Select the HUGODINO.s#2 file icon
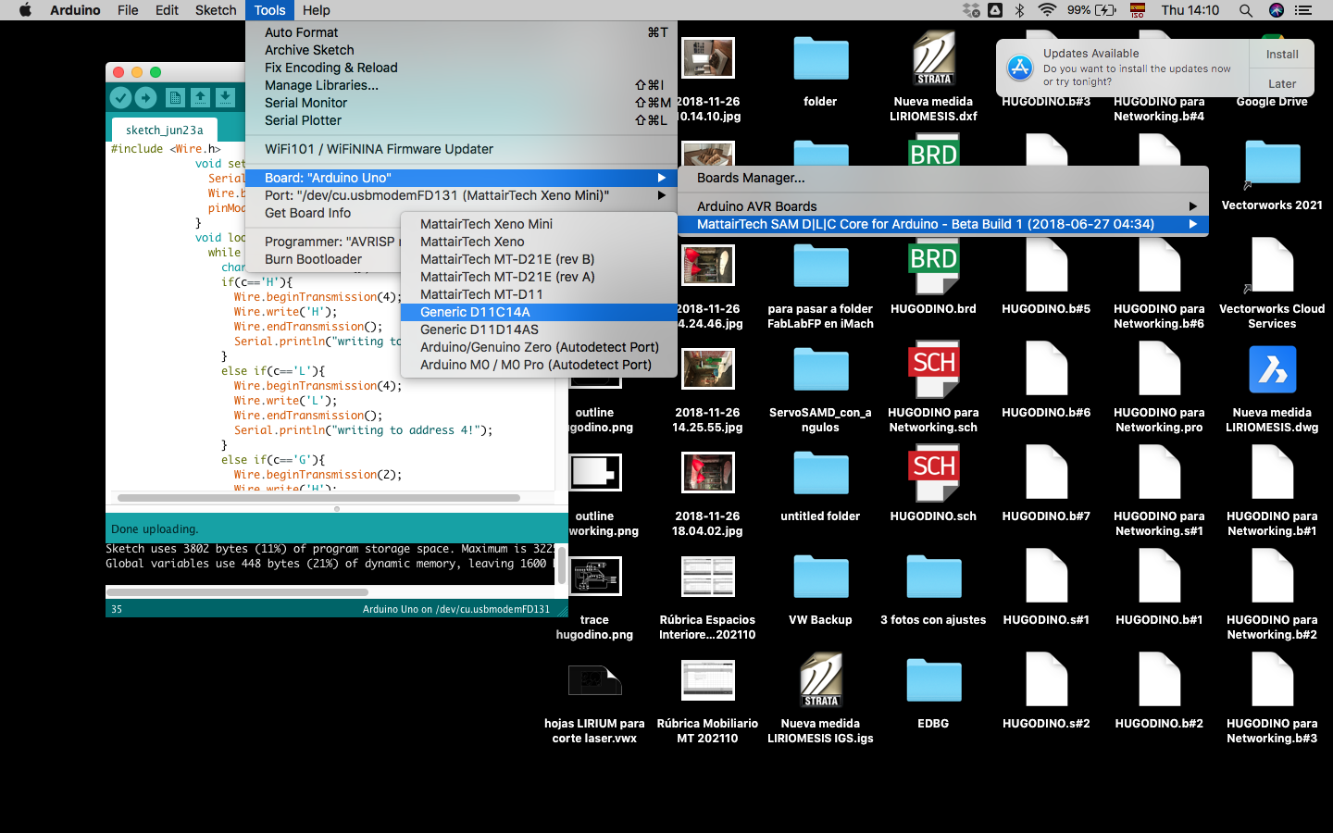This screenshot has width=1333, height=833. point(1046,681)
